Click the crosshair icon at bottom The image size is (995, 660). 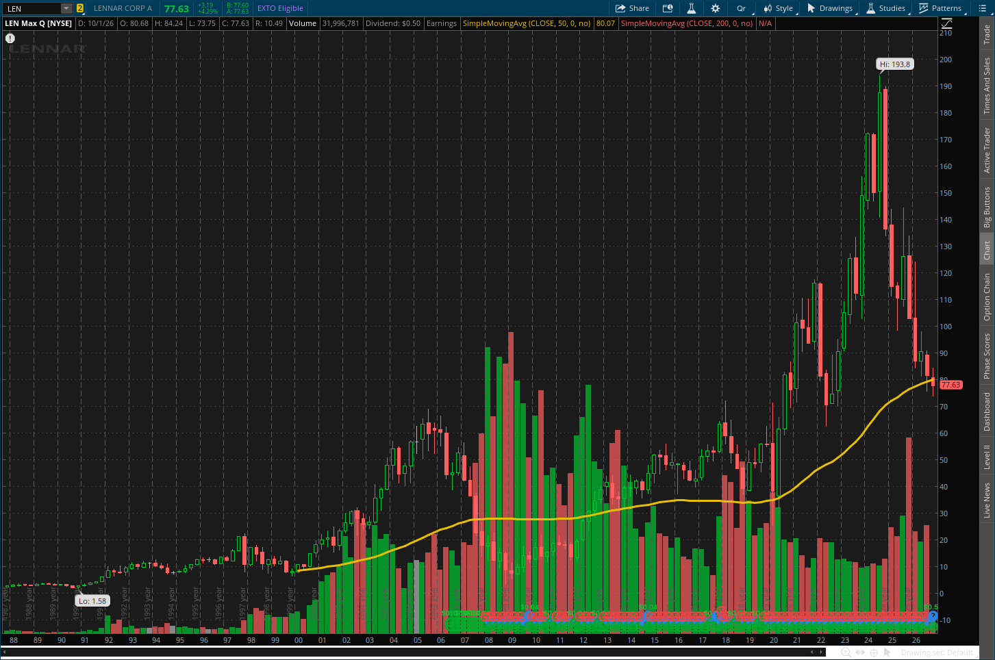(x=874, y=652)
